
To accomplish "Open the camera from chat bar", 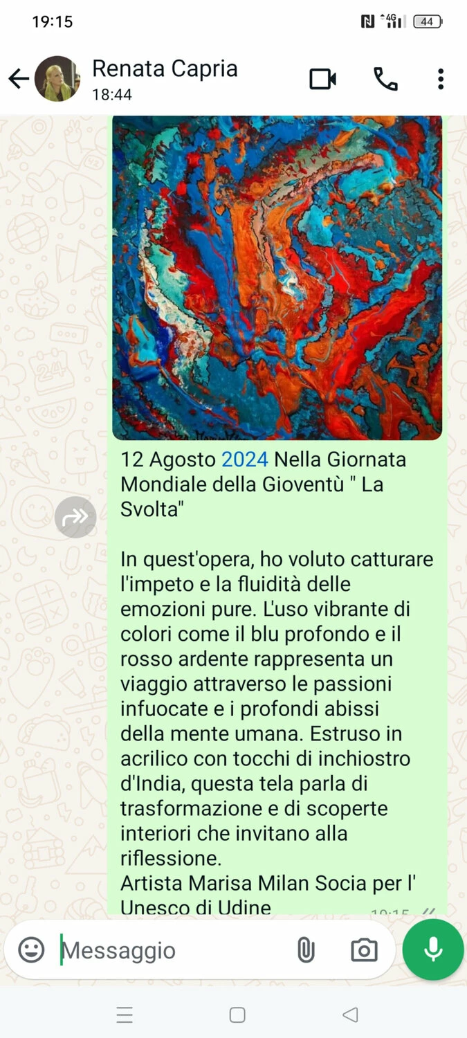I will pos(364,950).
